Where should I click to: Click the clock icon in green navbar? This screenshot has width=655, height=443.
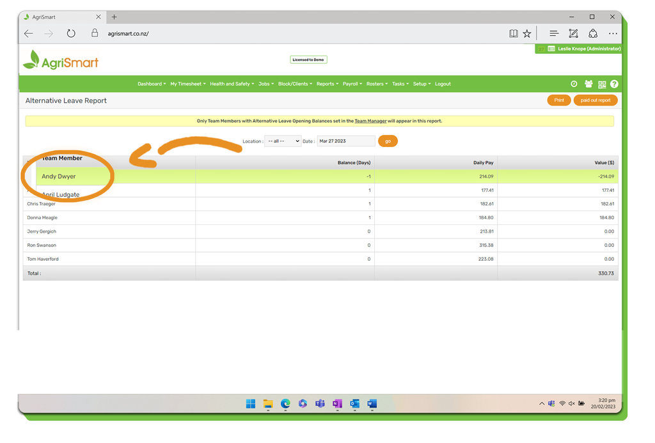(574, 84)
